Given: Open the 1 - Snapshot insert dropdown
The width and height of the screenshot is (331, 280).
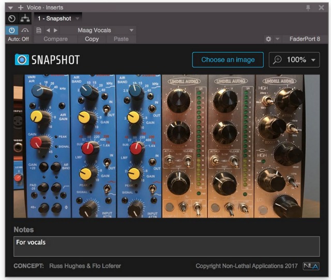Looking at the screenshot, I should [x=58, y=19].
